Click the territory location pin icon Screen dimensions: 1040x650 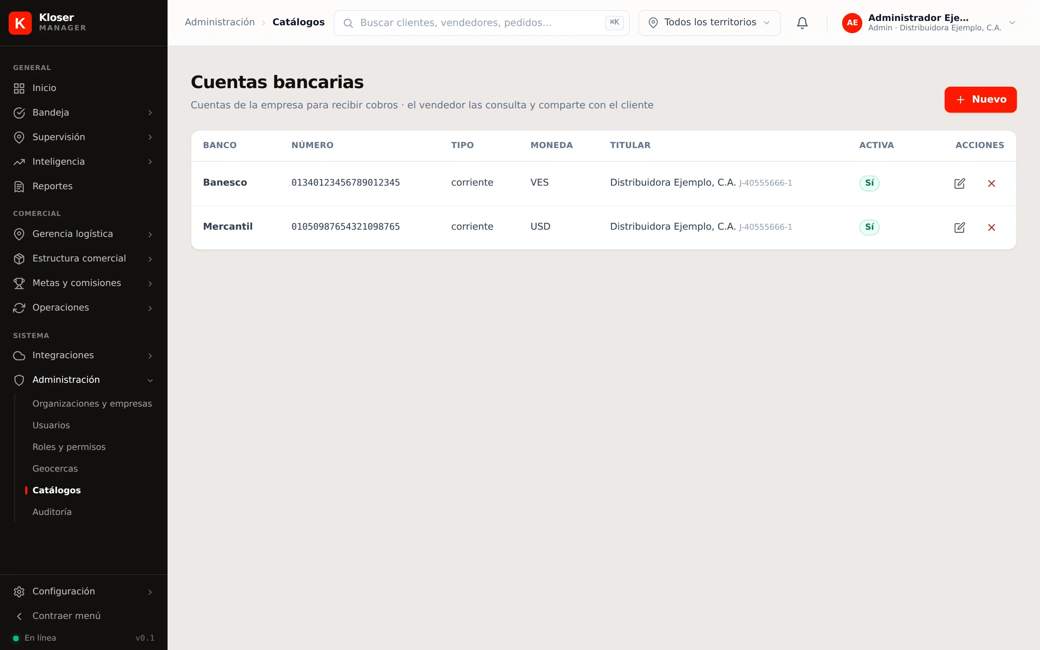pos(653,23)
